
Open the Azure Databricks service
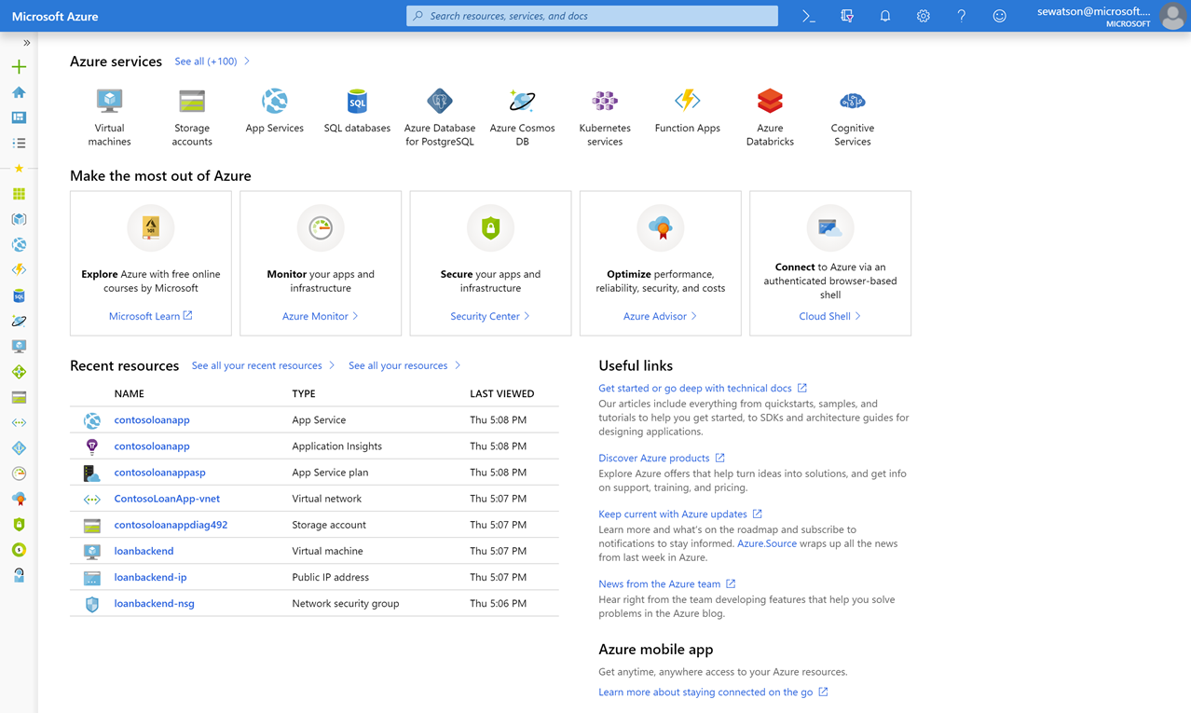(x=770, y=117)
